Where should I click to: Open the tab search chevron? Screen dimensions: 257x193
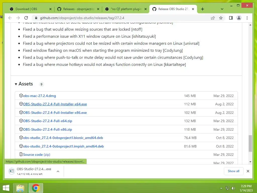point(222,9)
